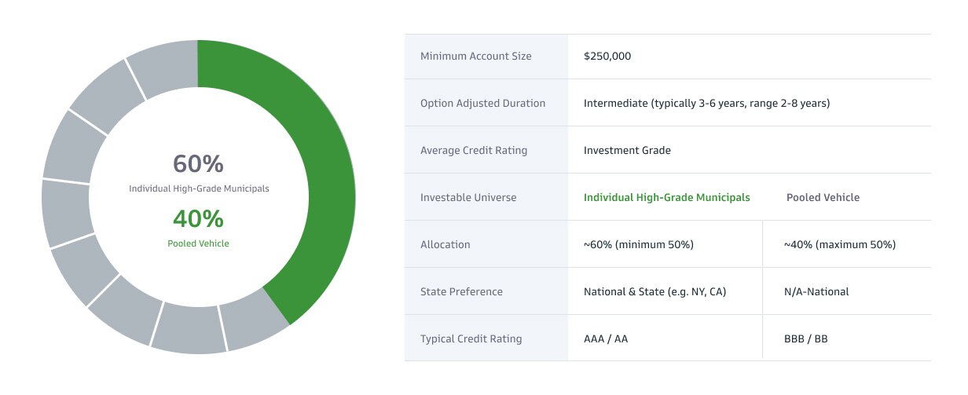Select the ~60% (minimum 50%) cell

click(x=638, y=245)
